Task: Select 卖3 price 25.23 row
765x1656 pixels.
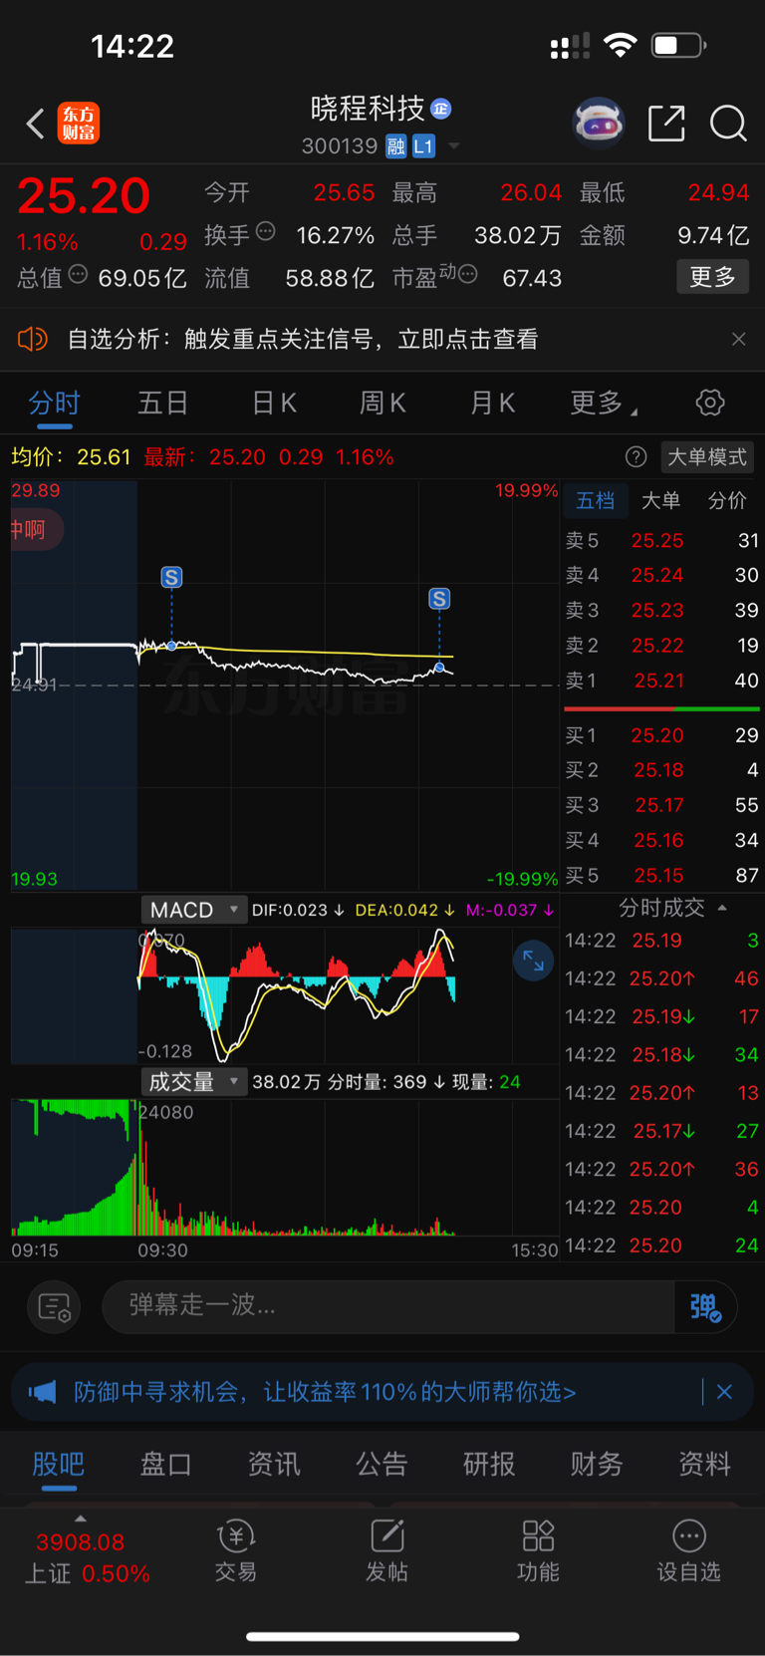Action: coord(662,610)
